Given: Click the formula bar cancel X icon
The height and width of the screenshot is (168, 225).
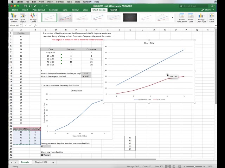Looking at the screenshot, I should point(26,26).
